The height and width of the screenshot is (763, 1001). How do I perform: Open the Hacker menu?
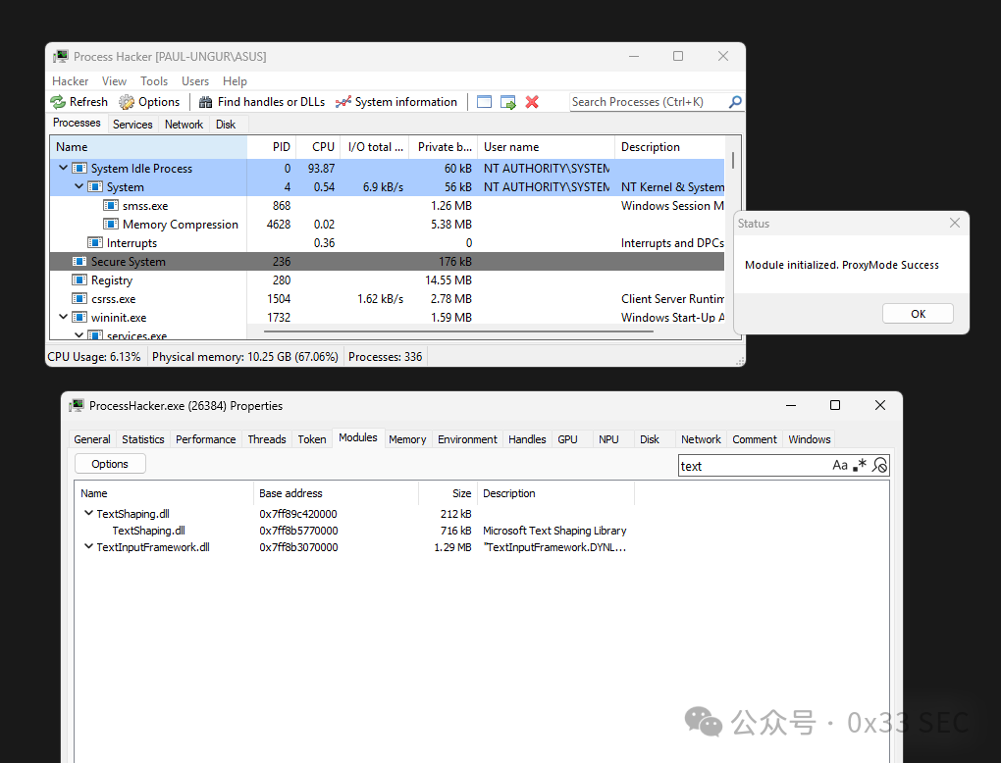pos(71,81)
